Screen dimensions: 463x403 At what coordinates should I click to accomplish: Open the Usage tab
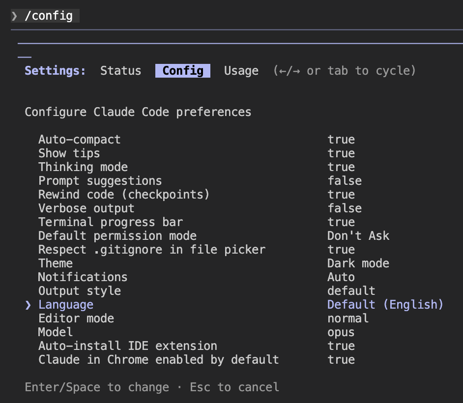[x=241, y=71]
